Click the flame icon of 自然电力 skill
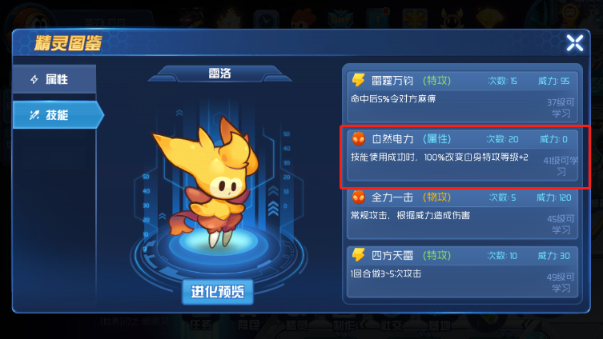The width and height of the screenshot is (603, 339). point(359,138)
